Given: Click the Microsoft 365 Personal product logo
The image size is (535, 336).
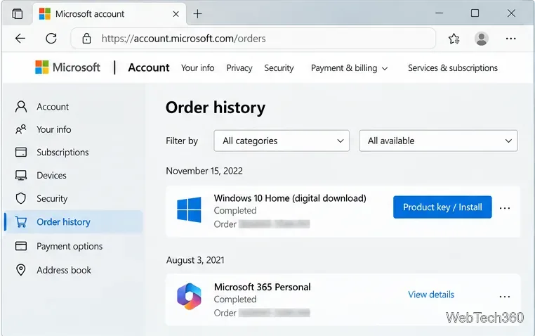Looking at the screenshot, I should coord(189,297).
